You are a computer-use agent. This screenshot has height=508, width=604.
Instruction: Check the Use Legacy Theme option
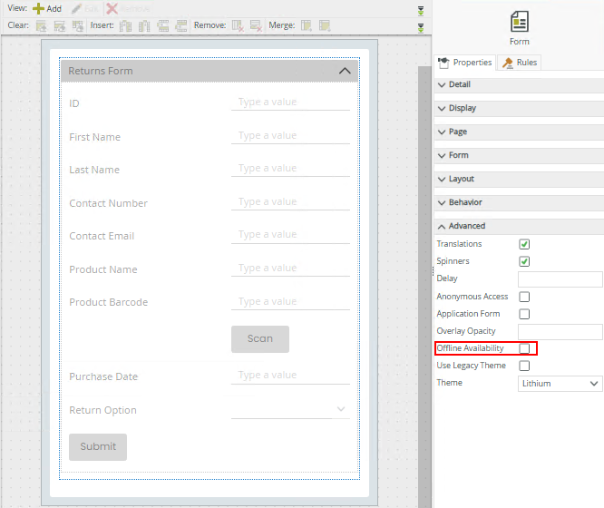[x=524, y=366]
